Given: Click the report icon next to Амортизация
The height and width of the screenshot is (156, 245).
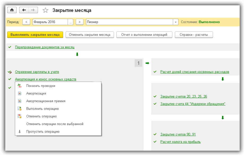Looking at the screenshot, I should (19, 94).
